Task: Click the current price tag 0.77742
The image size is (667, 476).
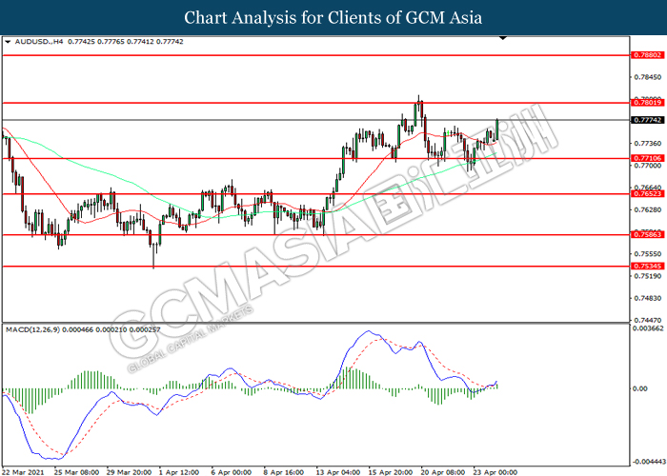Action: 646,121
